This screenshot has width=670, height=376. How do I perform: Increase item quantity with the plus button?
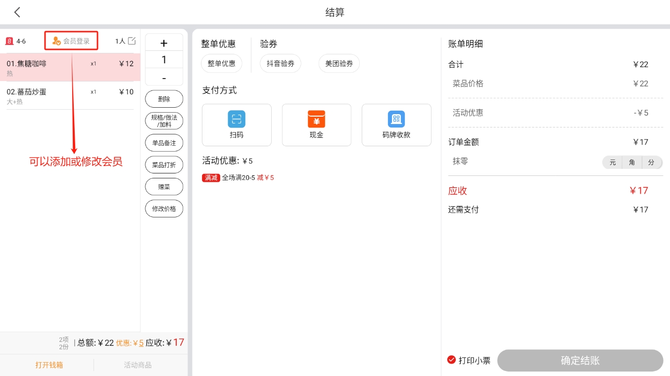click(164, 43)
